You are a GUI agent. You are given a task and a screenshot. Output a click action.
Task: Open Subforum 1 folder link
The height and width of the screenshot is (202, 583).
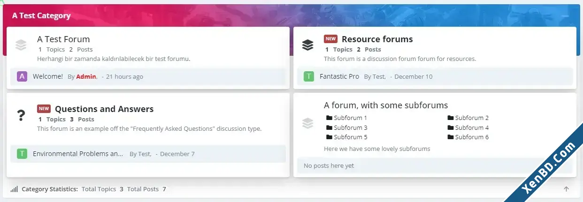point(347,118)
